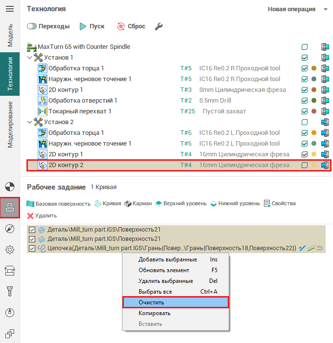
Task: Click the drill tool icon in sidebar
Action: 10,291
